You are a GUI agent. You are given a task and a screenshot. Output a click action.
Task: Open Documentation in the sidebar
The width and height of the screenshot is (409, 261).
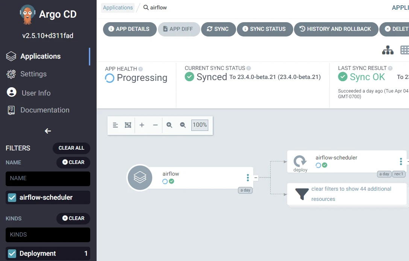45,110
